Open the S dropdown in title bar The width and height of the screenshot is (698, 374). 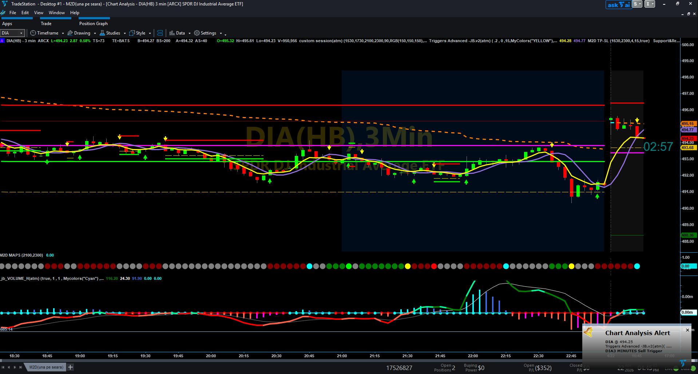637,4
